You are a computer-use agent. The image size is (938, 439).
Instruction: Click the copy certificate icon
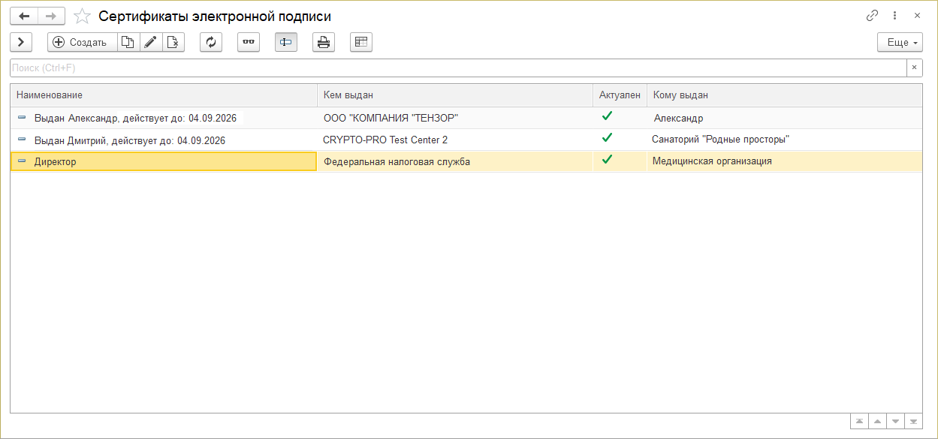[x=128, y=43]
